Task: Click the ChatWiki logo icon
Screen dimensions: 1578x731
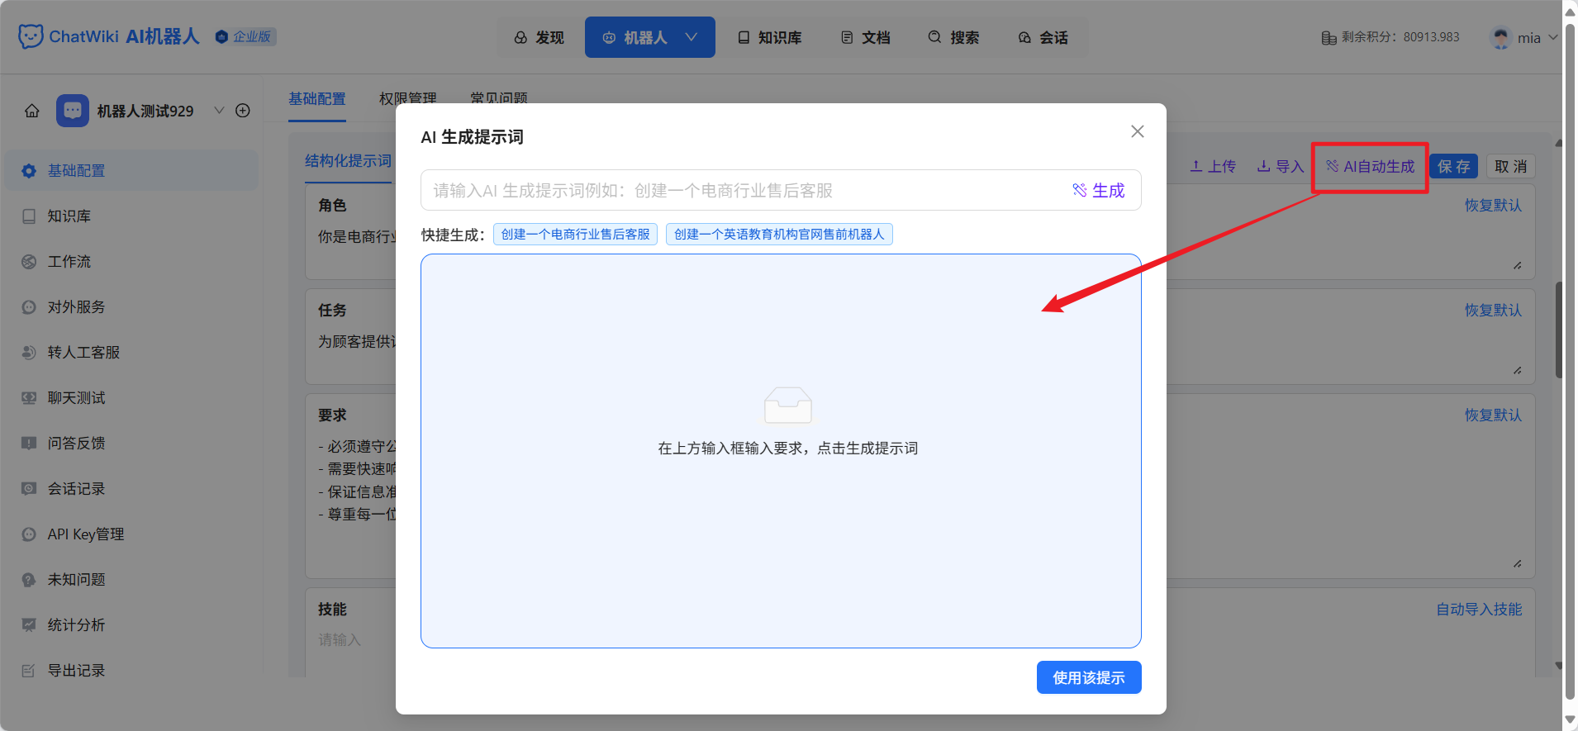Action: [31, 36]
